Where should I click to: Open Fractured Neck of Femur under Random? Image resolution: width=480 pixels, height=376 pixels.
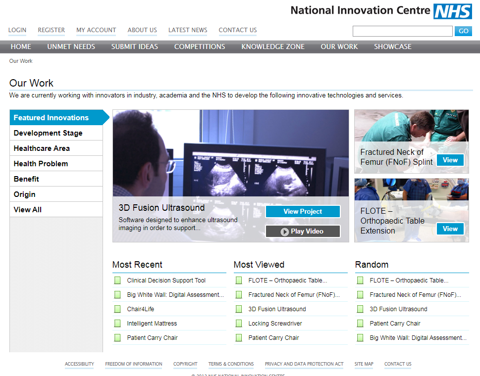point(415,295)
